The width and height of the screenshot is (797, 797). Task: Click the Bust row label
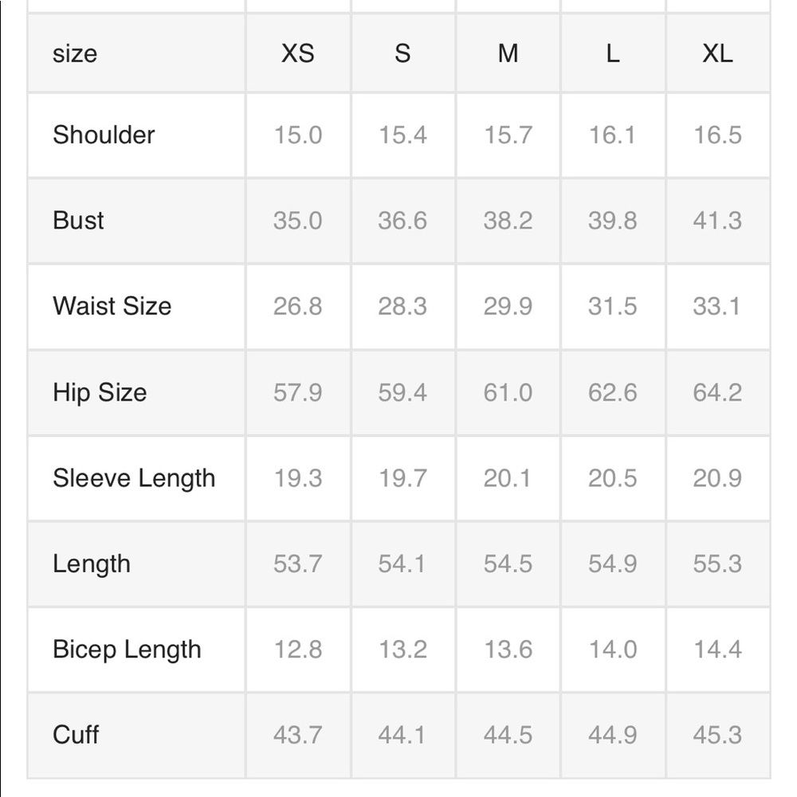[x=78, y=221]
